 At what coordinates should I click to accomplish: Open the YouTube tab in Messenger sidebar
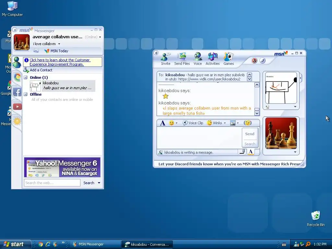point(18,106)
